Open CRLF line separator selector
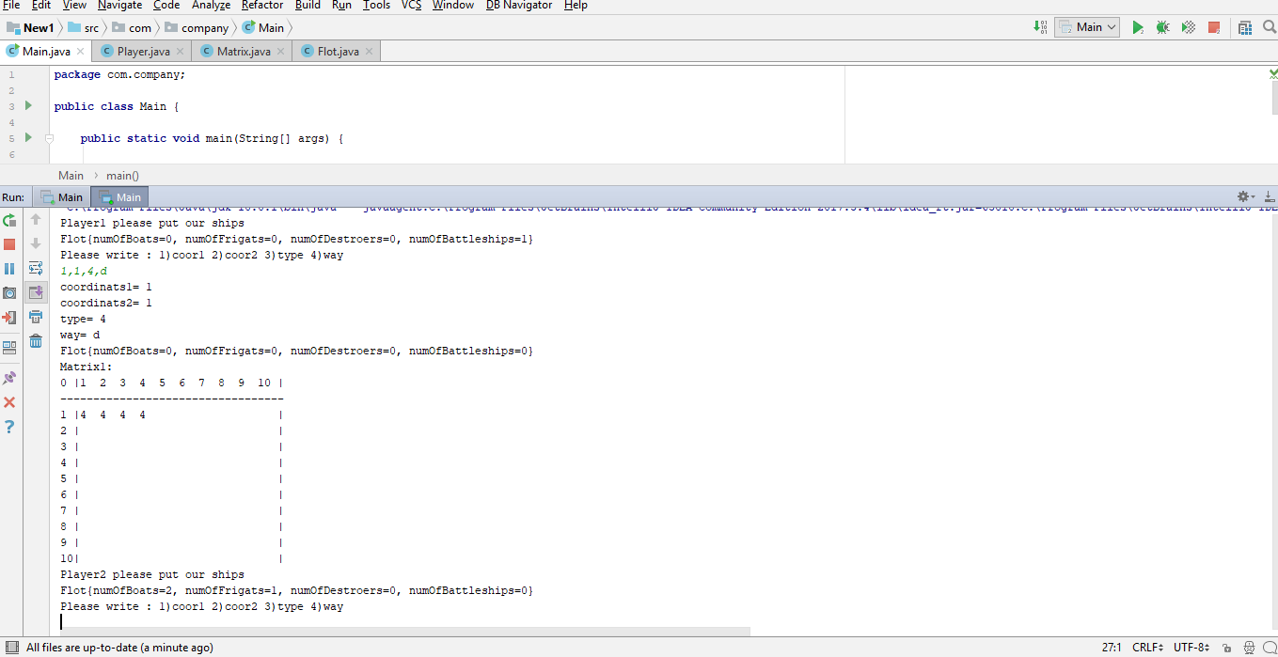 (x=1147, y=647)
